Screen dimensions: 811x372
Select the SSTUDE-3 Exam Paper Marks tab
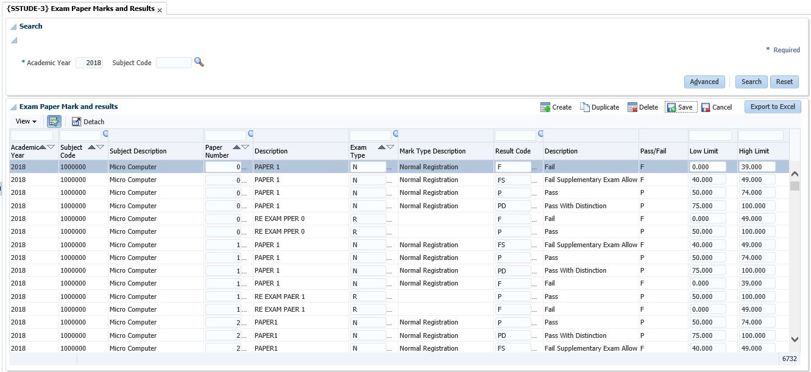coord(80,9)
